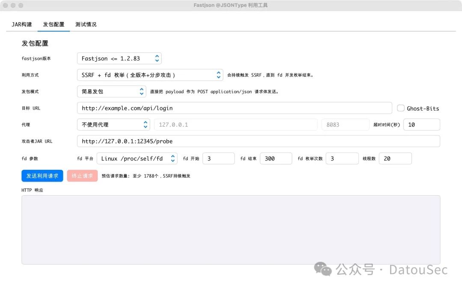The width and height of the screenshot is (462, 288).
Task: Click the proxy port field showing 8083
Action: pyautogui.click(x=345, y=125)
